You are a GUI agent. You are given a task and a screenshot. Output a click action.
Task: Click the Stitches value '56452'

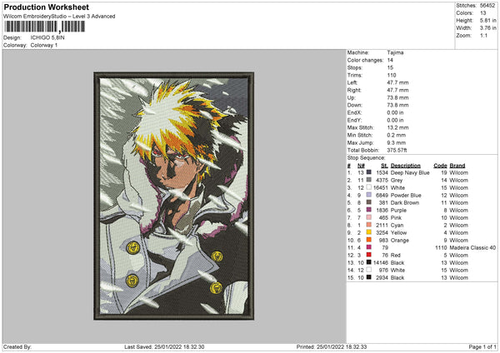pos(487,6)
